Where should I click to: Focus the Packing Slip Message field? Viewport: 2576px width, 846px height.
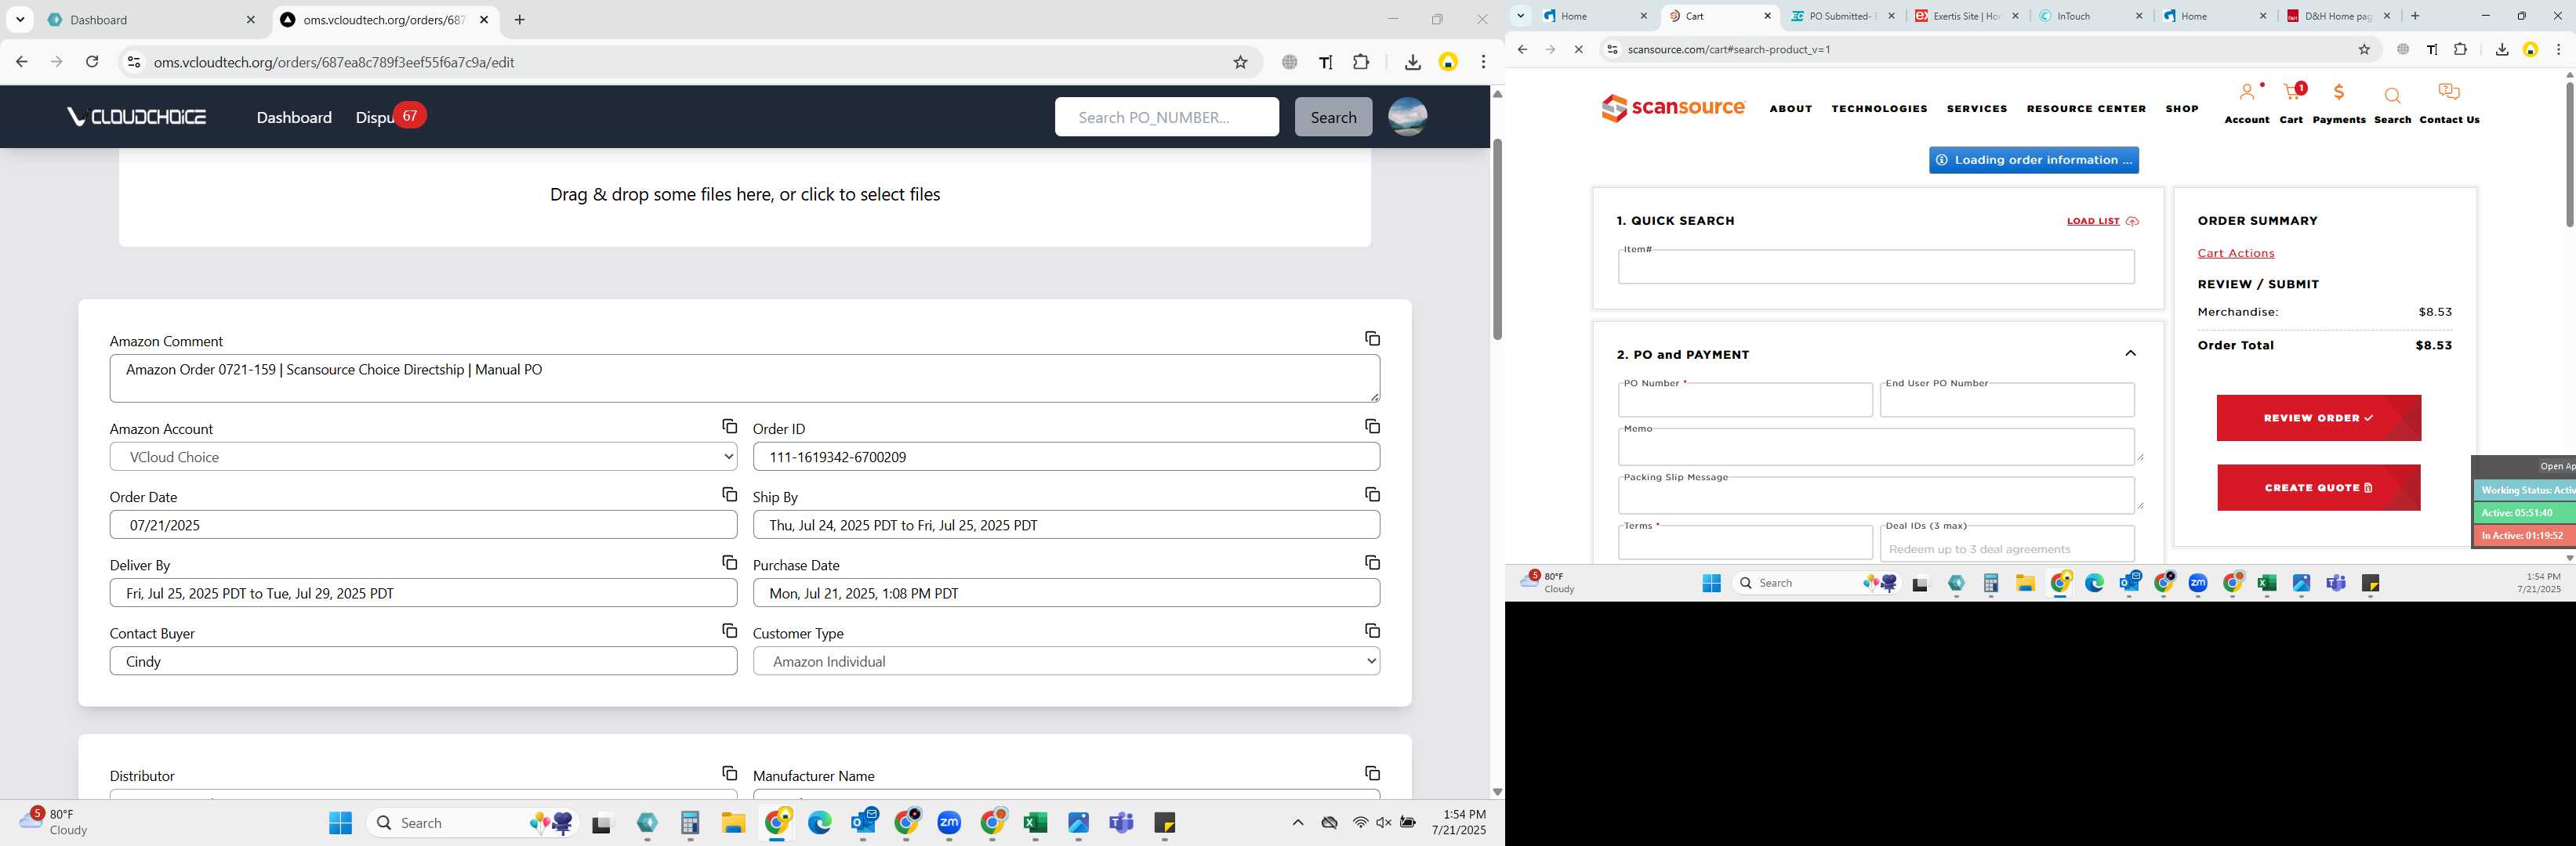(1876, 494)
